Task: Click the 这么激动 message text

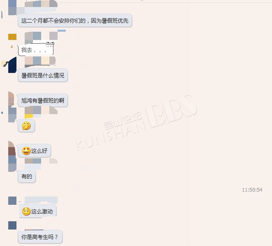Action: click(x=42, y=211)
